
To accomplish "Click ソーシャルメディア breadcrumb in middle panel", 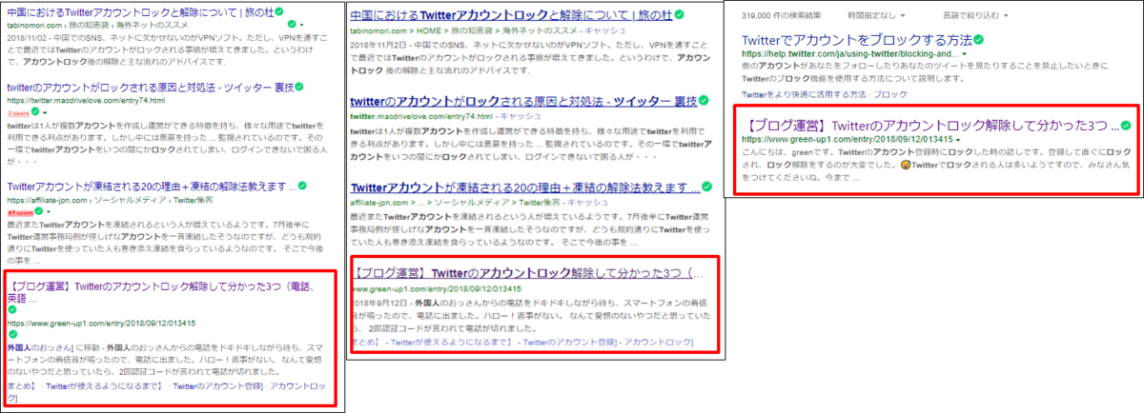I will click(471, 202).
